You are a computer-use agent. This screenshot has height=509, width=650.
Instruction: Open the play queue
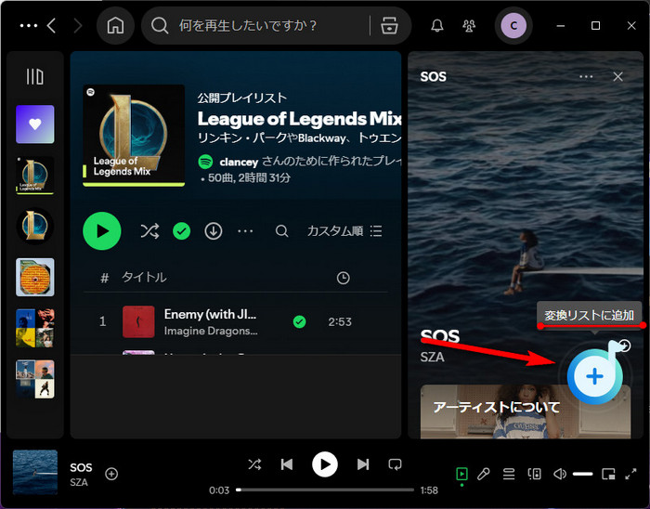[x=509, y=474]
